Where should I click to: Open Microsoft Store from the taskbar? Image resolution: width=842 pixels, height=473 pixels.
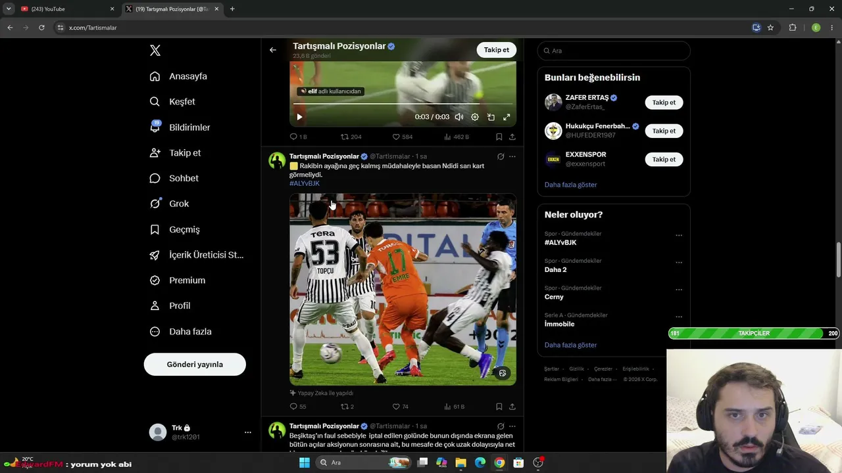(x=518, y=462)
